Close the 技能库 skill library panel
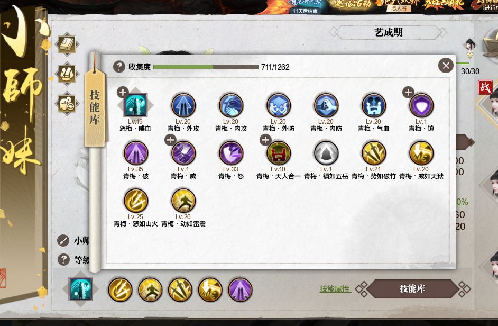 click(x=446, y=66)
